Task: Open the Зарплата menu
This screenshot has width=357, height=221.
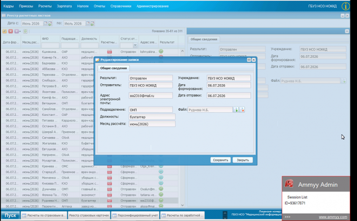Action: tap(64, 6)
